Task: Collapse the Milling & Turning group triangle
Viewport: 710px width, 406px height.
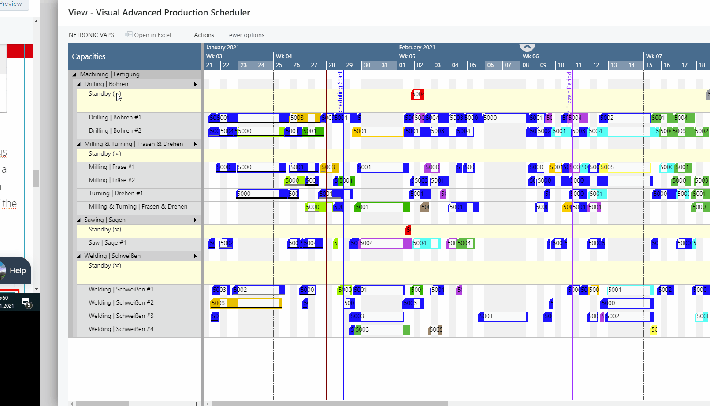Action: tap(79, 144)
